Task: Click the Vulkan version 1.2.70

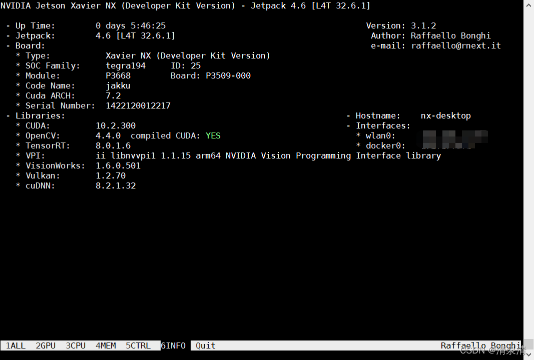Action: 111,175
